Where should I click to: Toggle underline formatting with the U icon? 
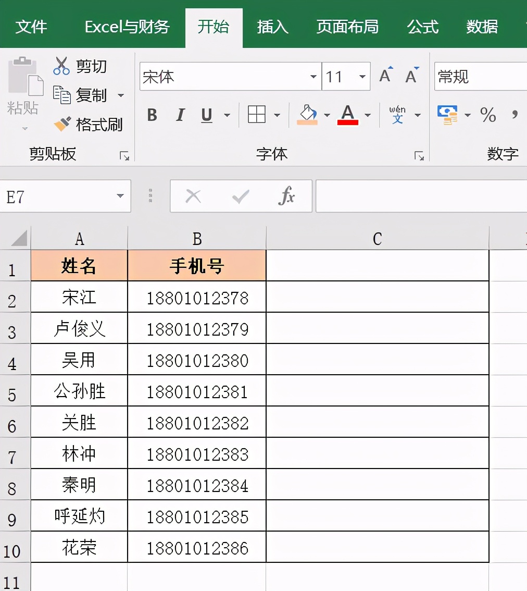(206, 115)
